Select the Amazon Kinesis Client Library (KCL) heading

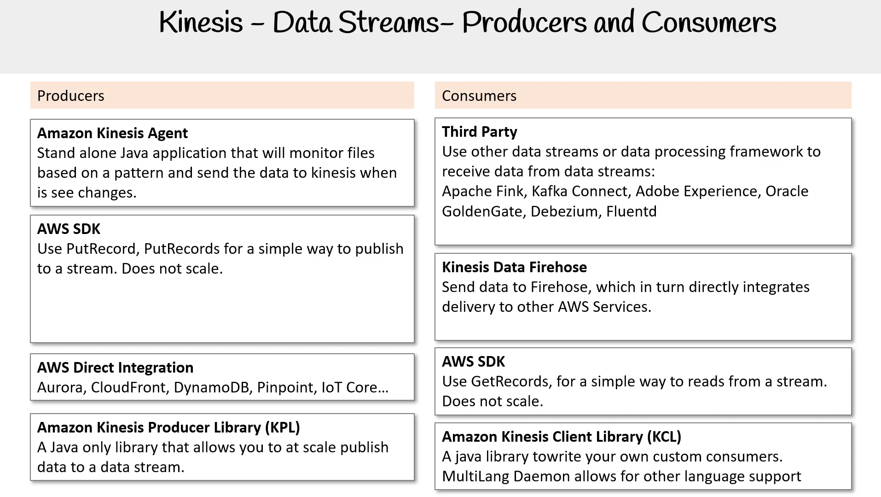(562, 437)
